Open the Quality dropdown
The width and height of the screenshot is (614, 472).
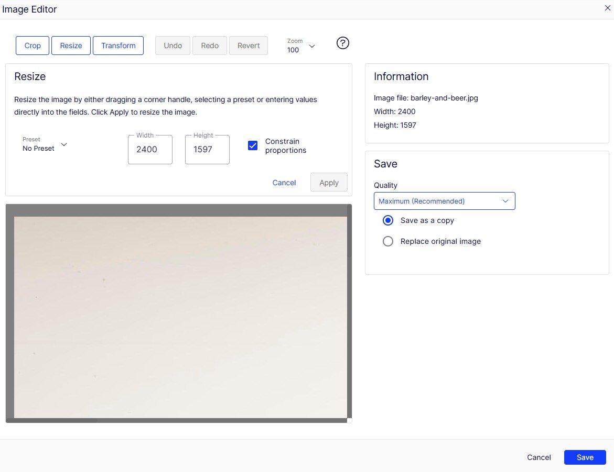(444, 201)
